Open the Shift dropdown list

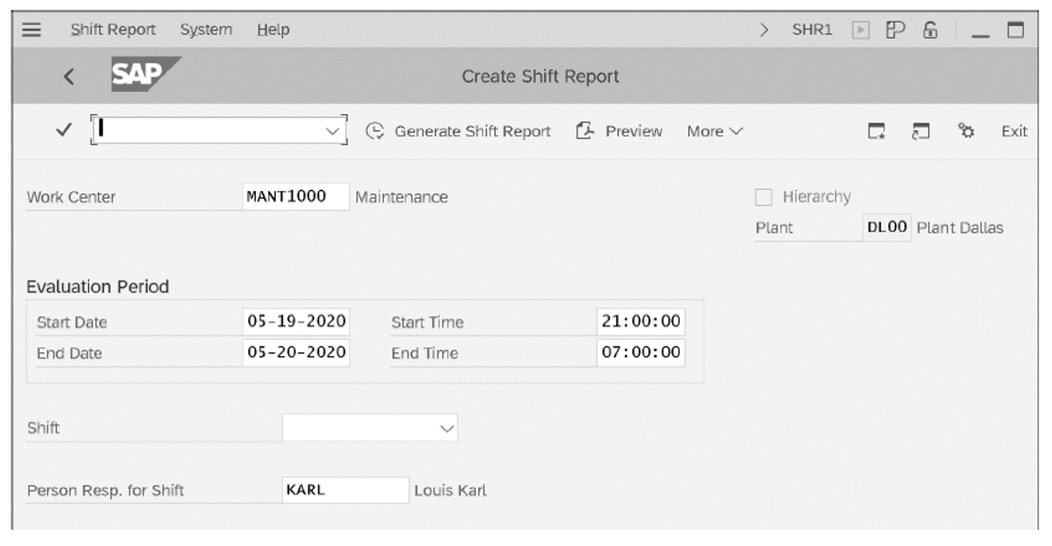pos(445,428)
